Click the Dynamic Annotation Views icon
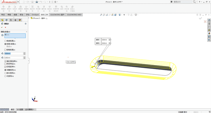The height and width of the screenshot is (113, 211). pos(113,15)
